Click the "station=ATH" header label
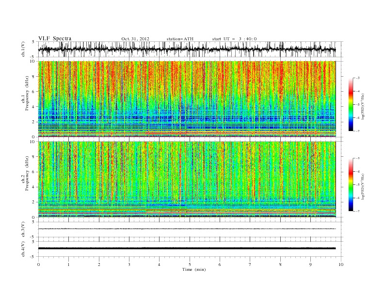This screenshot has height=297, width=384. pyautogui.click(x=180, y=39)
